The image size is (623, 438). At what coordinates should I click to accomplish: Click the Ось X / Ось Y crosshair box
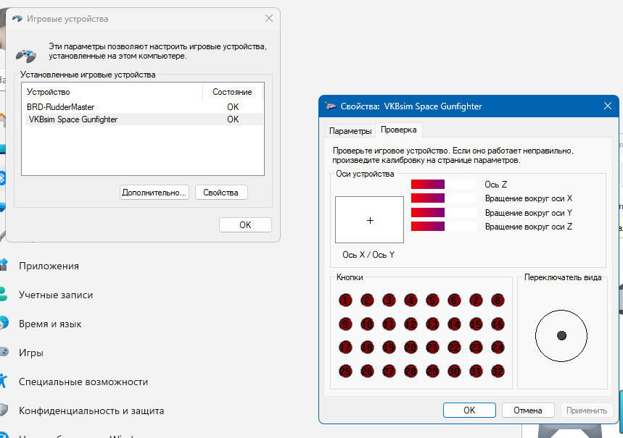369,219
